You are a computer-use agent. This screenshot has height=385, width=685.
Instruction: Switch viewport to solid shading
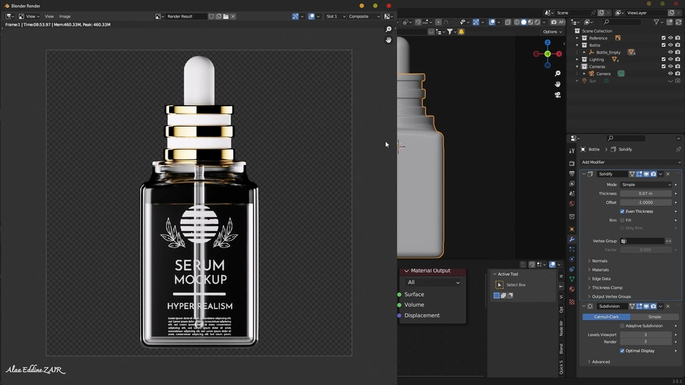(523, 22)
